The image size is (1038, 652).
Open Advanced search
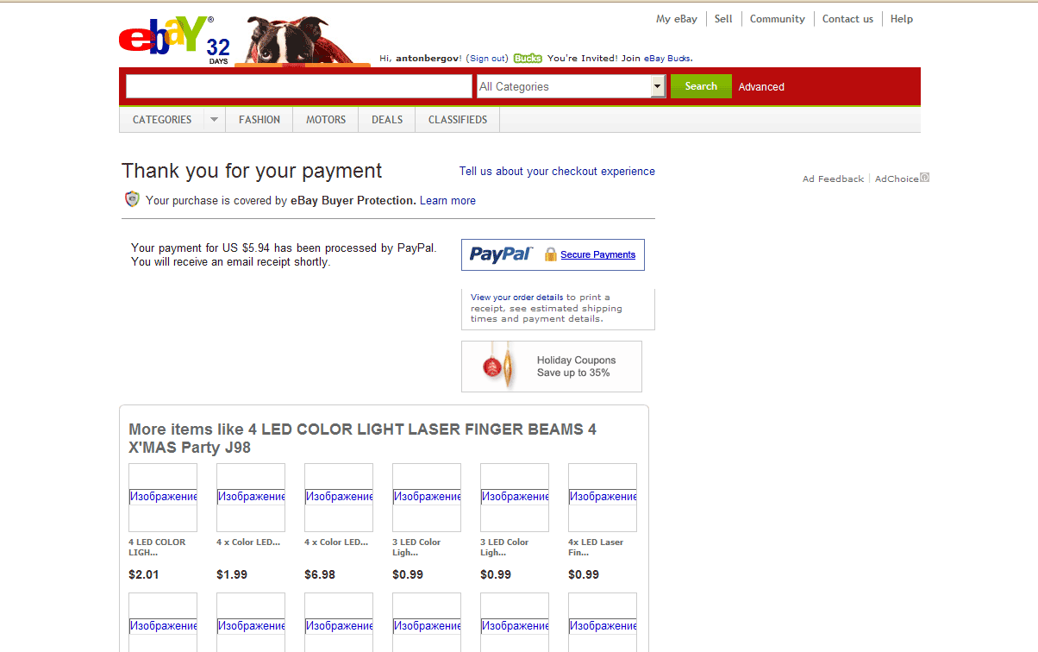click(x=761, y=86)
